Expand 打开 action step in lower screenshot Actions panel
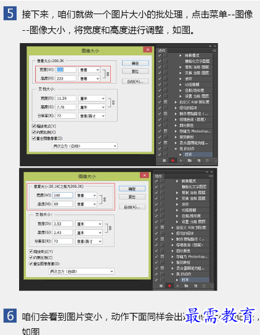Viewport: 260px width, 335px height. click(x=177, y=280)
